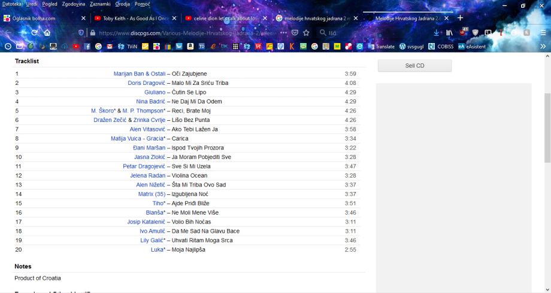Open the eAsistent bookmark
The image size is (551, 293).
(472, 46)
